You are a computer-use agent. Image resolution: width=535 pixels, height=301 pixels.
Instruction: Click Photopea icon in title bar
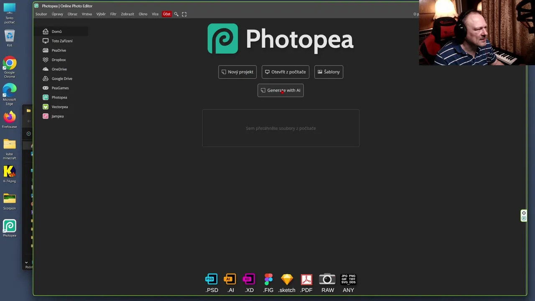tap(37, 6)
